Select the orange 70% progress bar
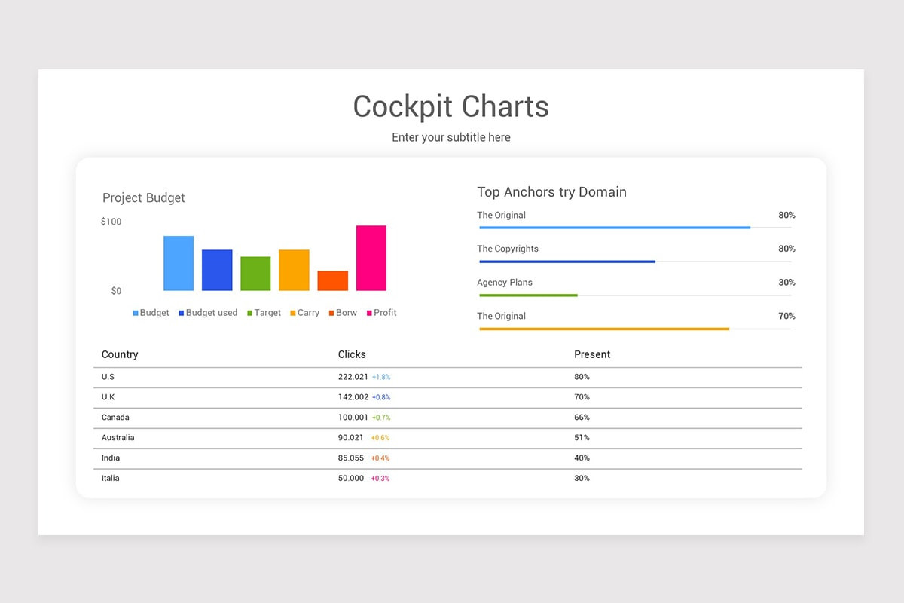 click(x=604, y=329)
